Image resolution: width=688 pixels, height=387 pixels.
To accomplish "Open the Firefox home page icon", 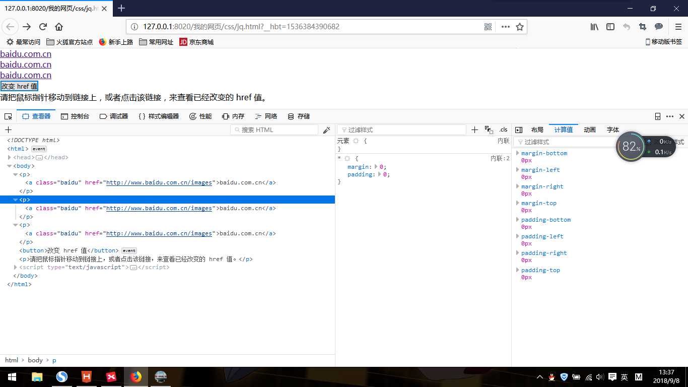I will click(x=59, y=27).
